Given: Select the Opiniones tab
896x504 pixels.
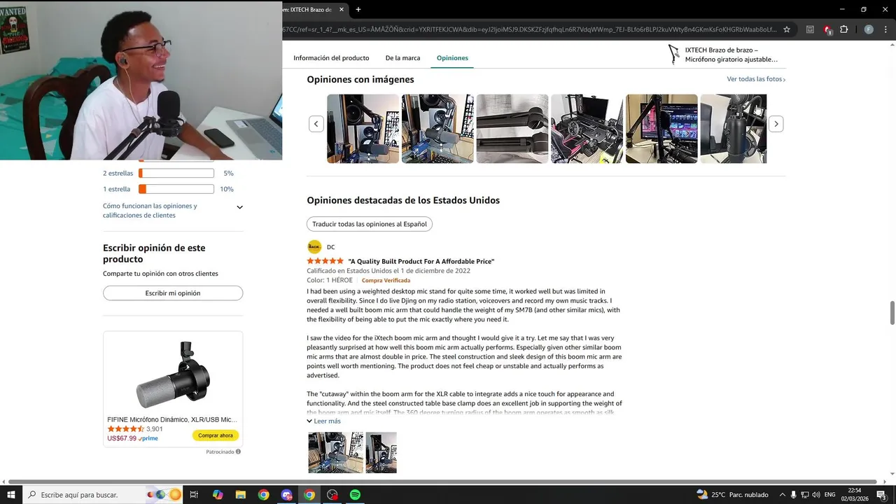Looking at the screenshot, I should click(452, 58).
